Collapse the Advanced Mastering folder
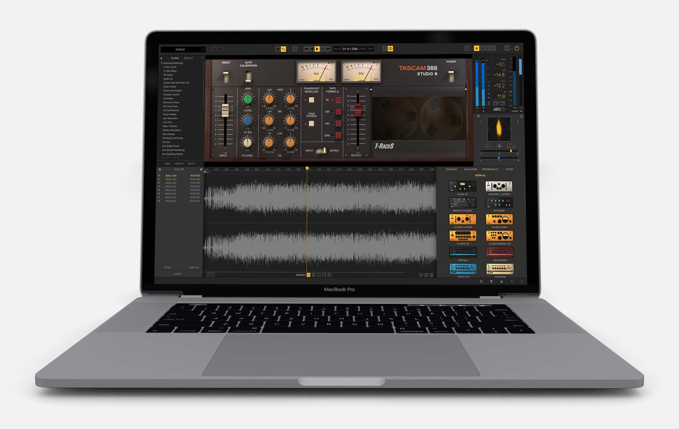The height and width of the screenshot is (429, 679). point(162,63)
